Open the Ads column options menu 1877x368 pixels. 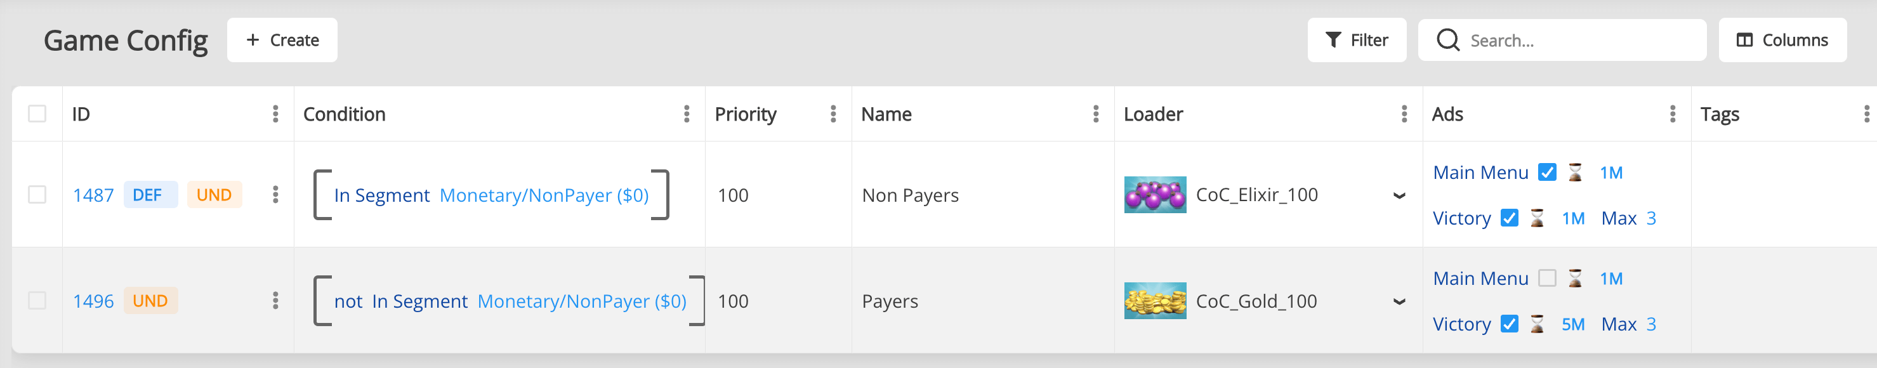coord(1671,114)
